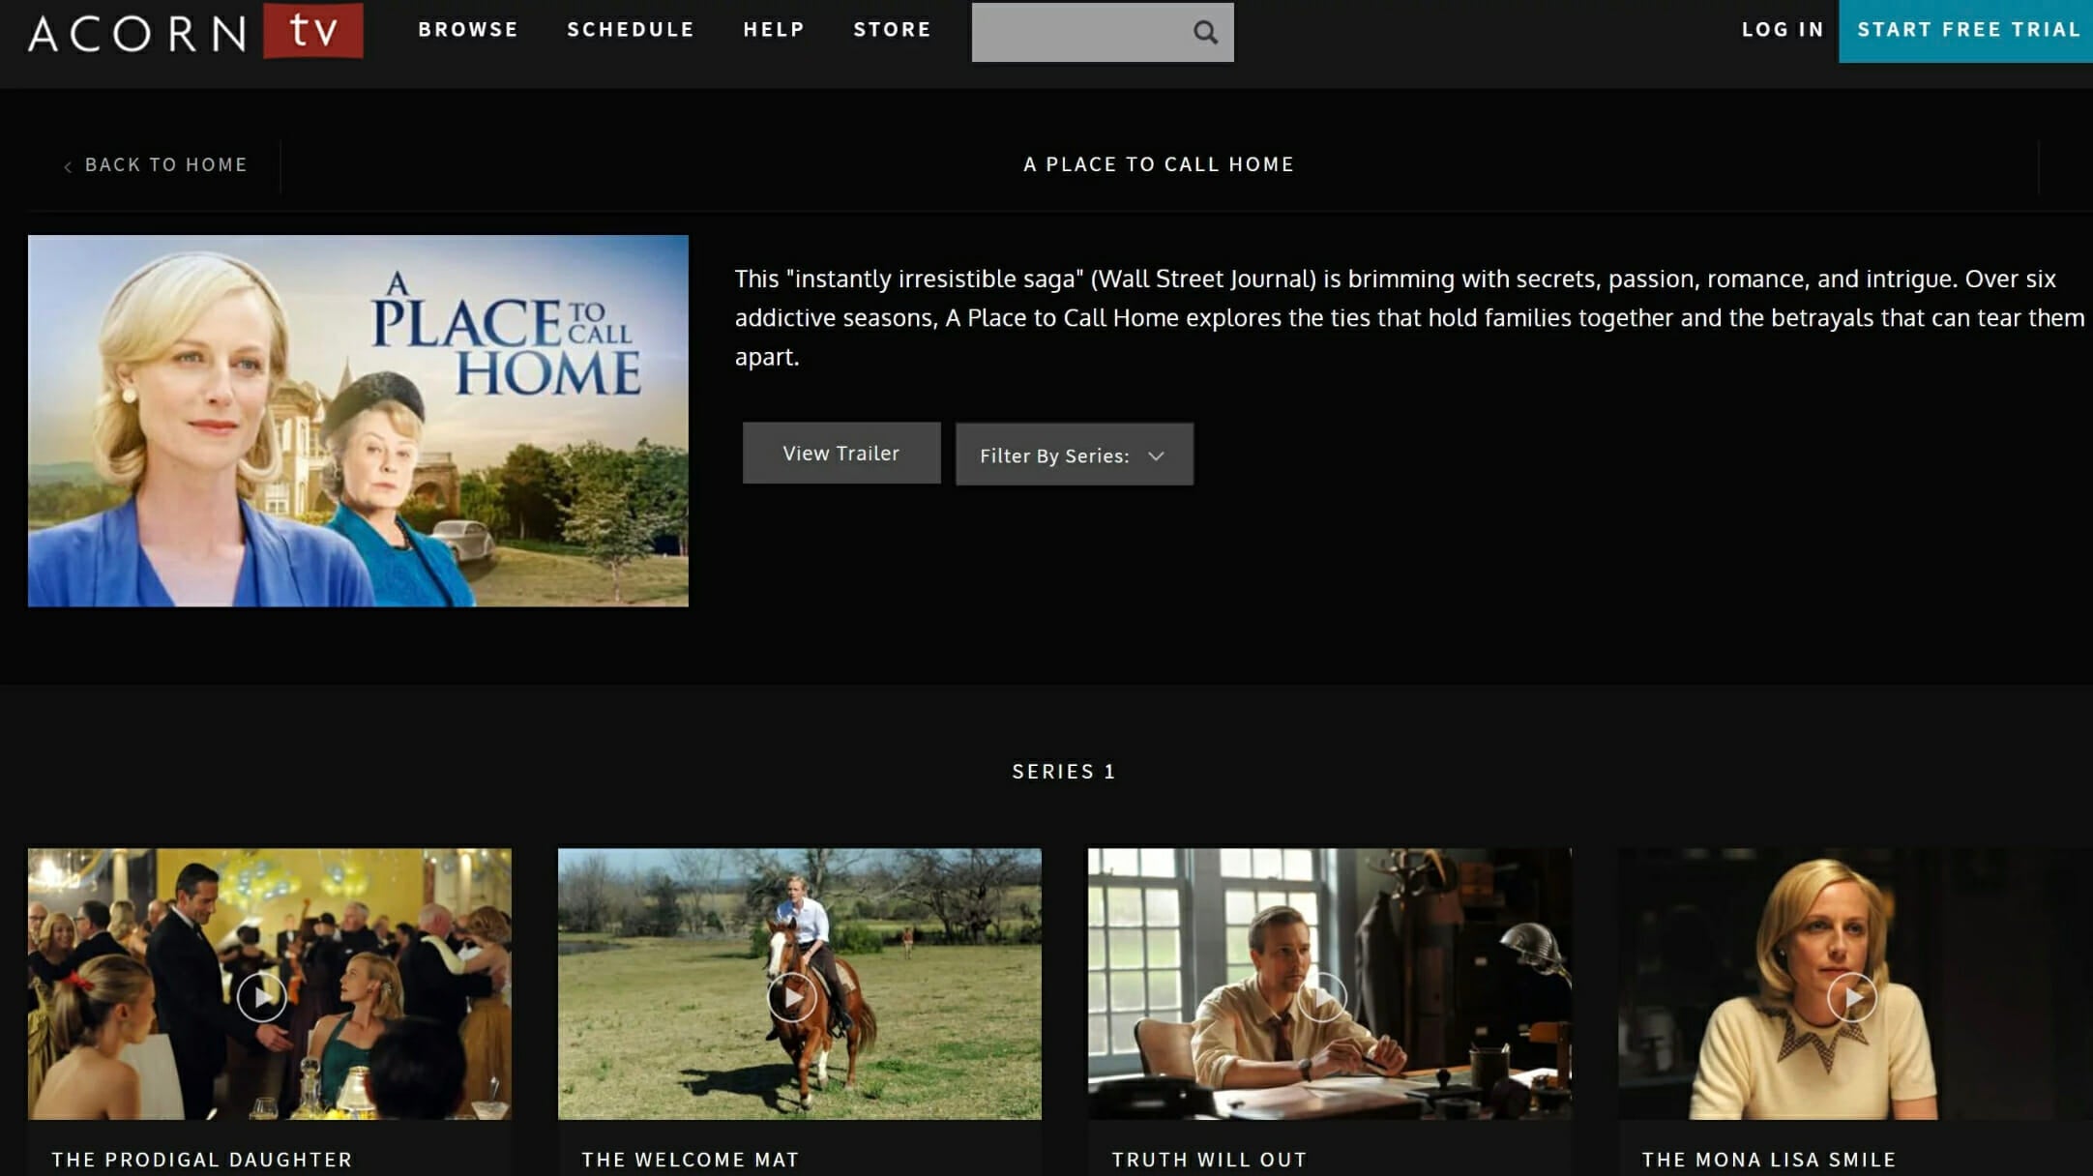Click the show description paragraph
The image size is (2093, 1176).
point(1409,317)
